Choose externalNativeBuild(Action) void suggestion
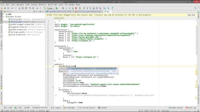 coord(92,71)
